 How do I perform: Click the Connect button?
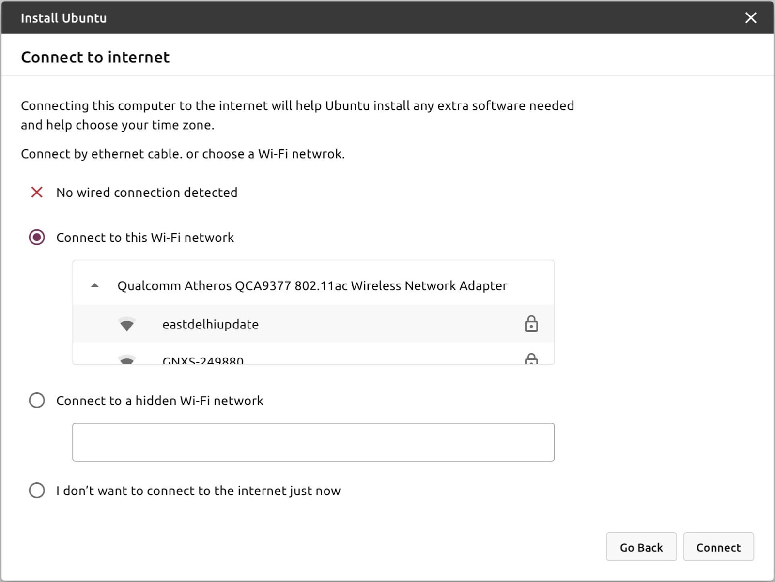click(x=718, y=547)
